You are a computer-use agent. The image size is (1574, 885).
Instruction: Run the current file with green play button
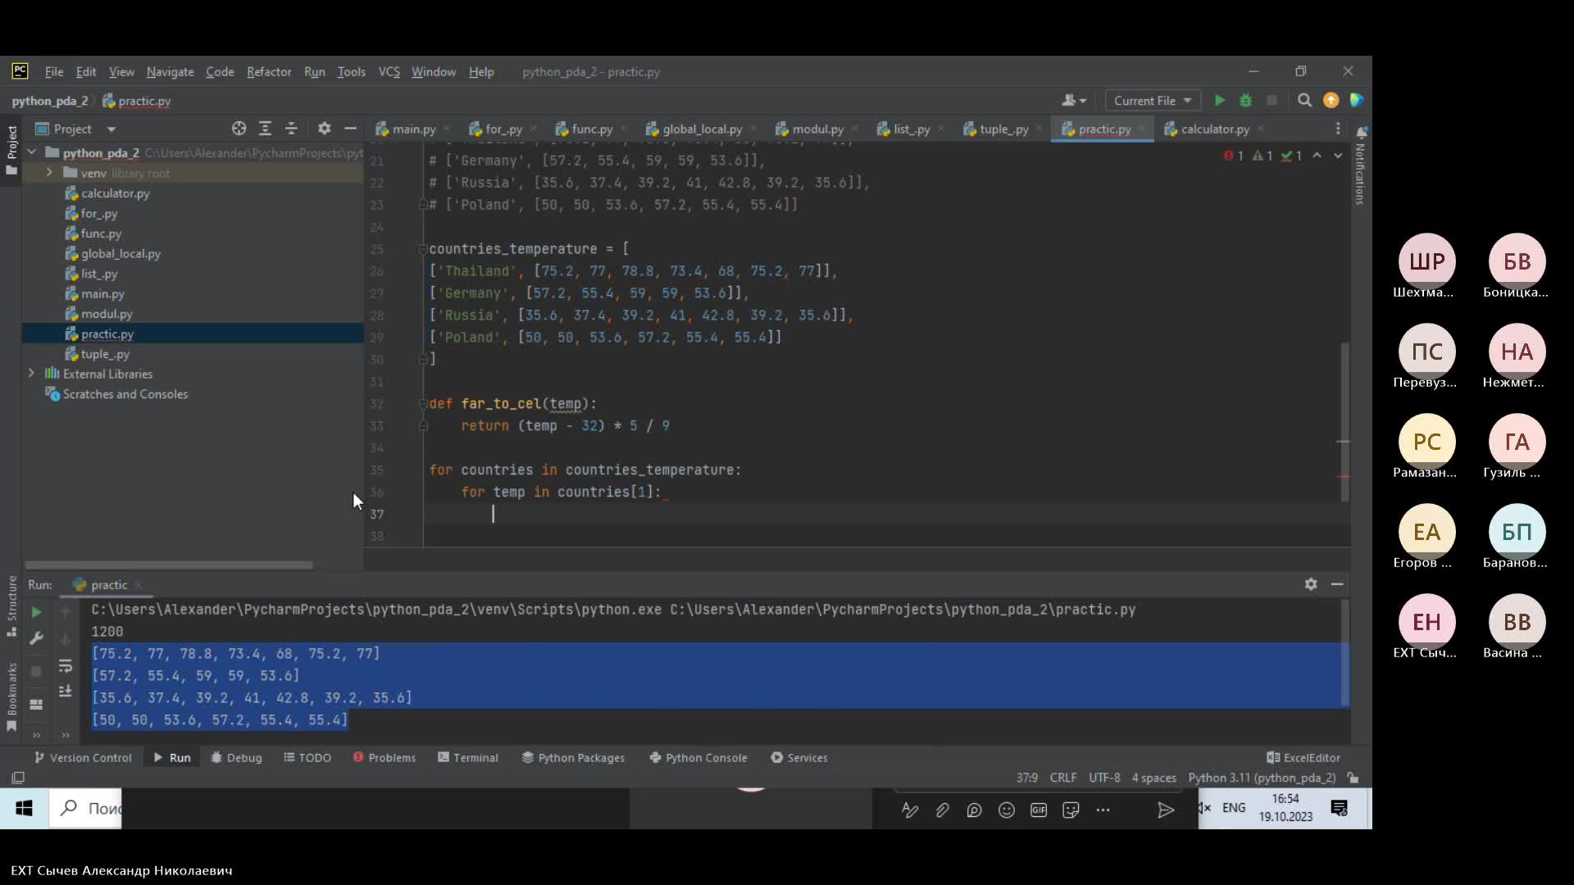(x=1220, y=100)
